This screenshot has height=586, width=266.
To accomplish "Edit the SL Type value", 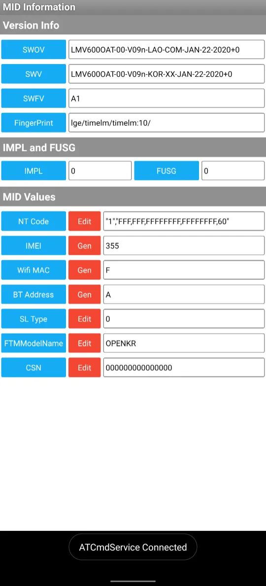I will [x=84, y=319].
